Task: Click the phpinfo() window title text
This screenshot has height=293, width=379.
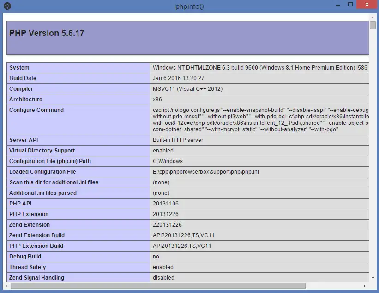Action: pyautogui.click(x=190, y=6)
